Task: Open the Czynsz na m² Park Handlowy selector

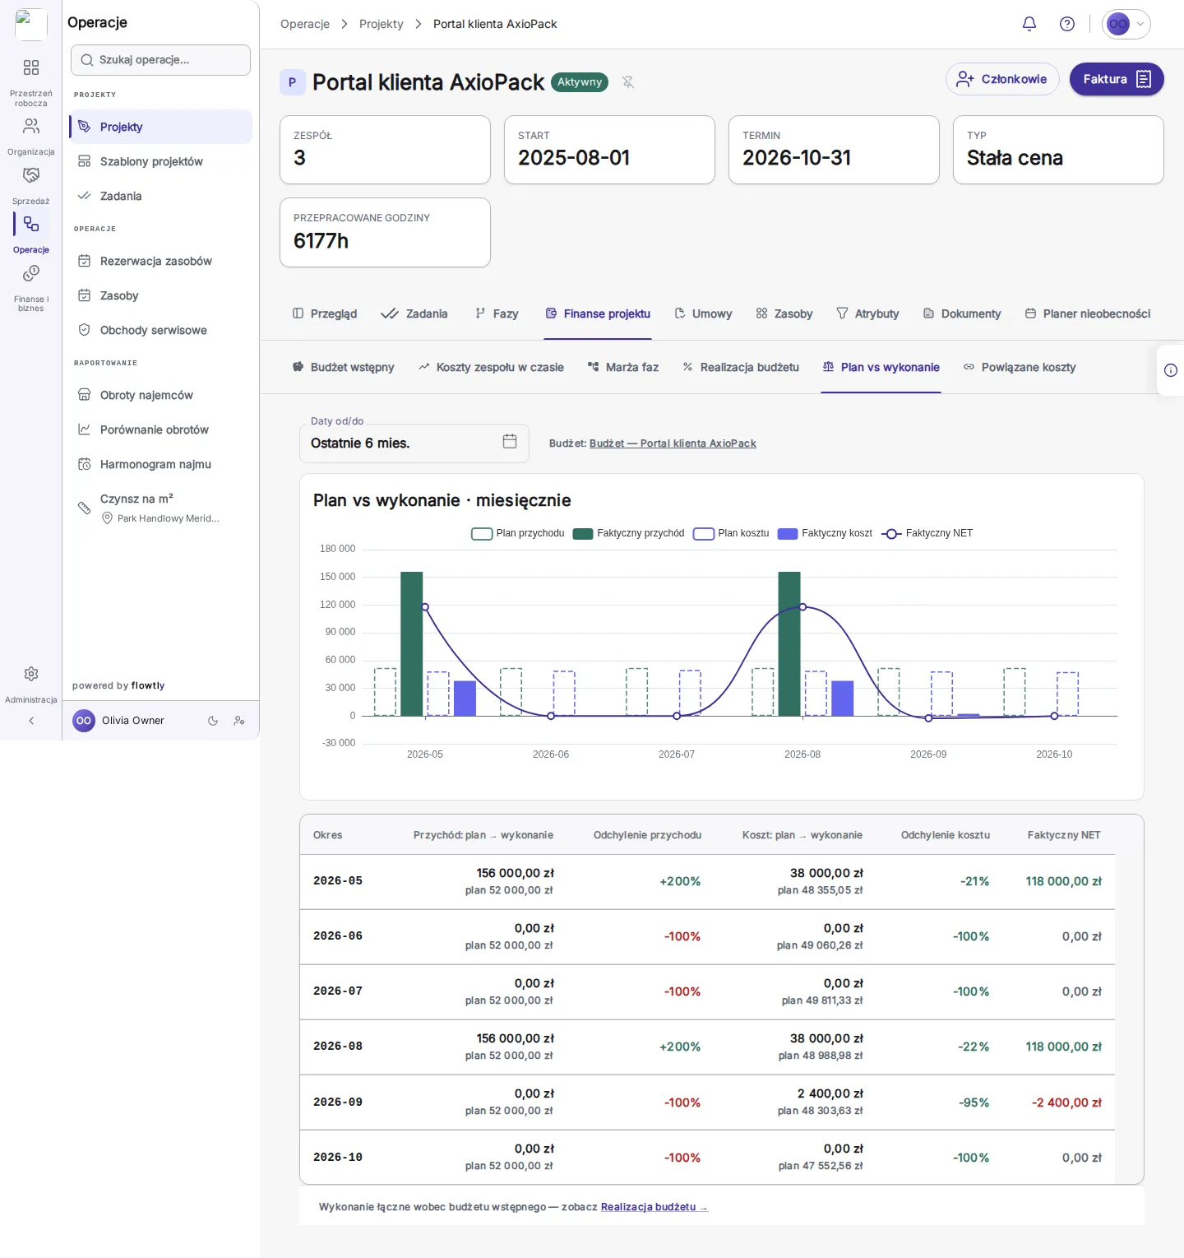Action: (161, 508)
